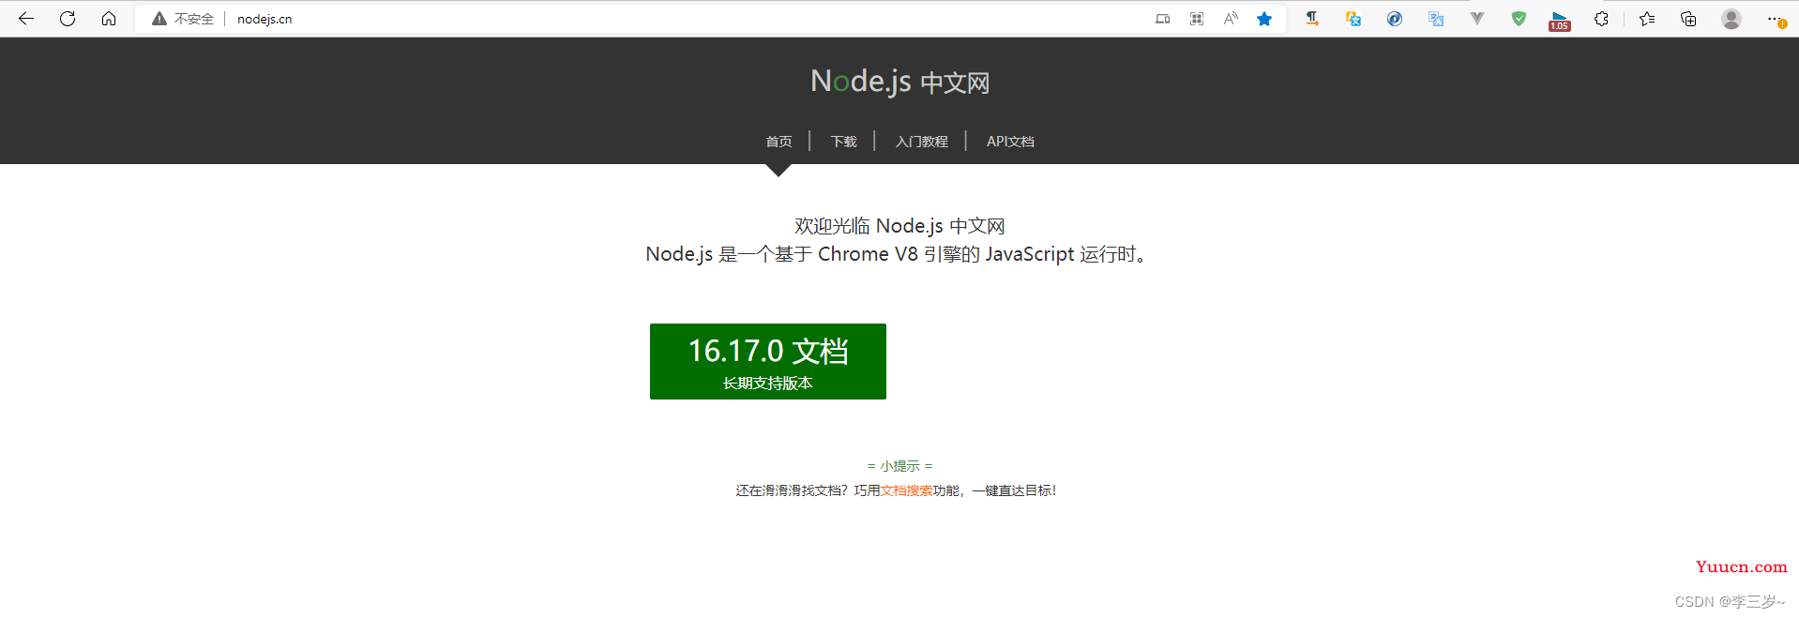Follow the orange 文档搜索 link
This screenshot has height=618, width=1799.
coord(906,490)
